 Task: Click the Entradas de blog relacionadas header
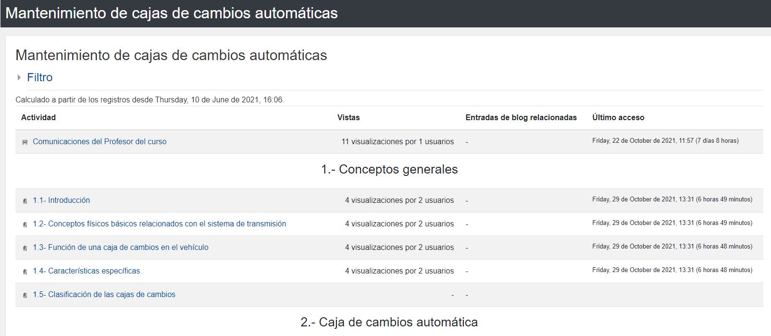(521, 117)
